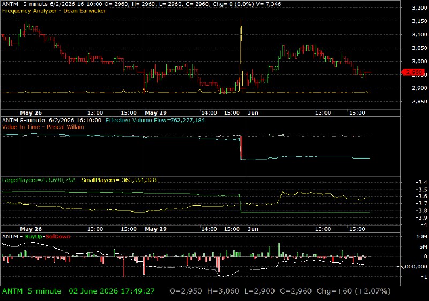Click the -3.4 axis value

click(421, 182)
